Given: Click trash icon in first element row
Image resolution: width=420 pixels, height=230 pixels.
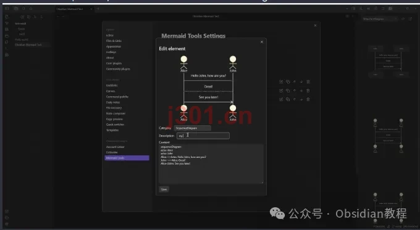Looking at the screenshot, I should (308, 82).
